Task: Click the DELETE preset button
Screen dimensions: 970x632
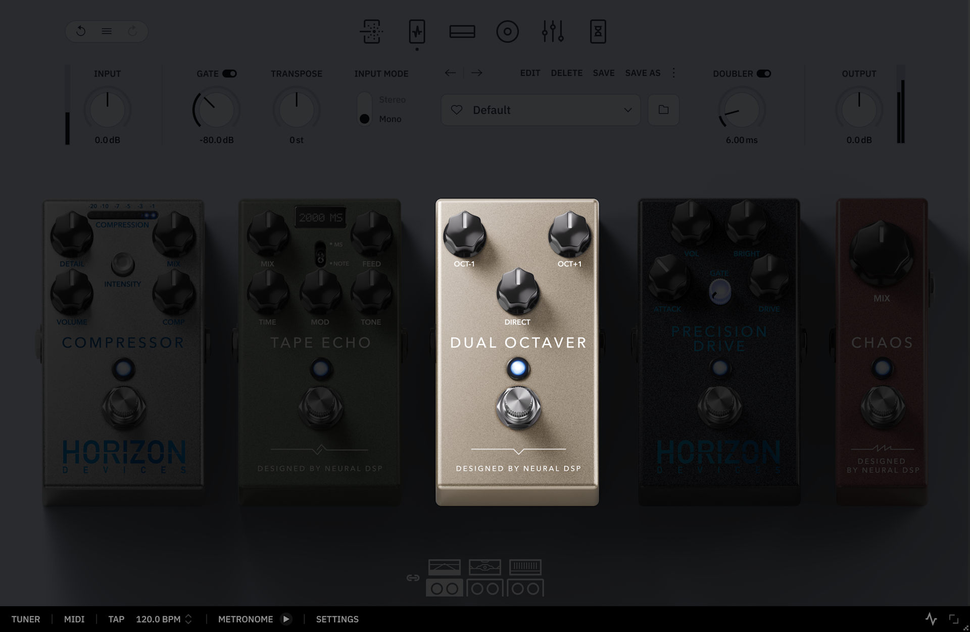Action: [566, 73]
